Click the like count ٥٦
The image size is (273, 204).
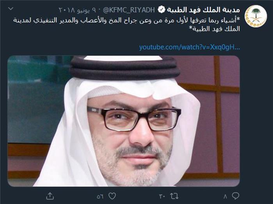pos(100,197)
